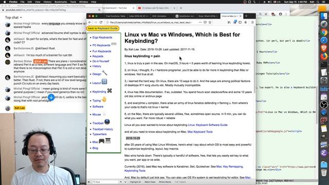The height and width of the screenshot is (185, 329).
Task: Open Firefox from the dock
Action: 324,56
